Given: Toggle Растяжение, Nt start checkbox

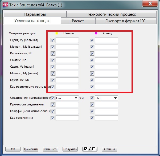Looking at the screenshot, I should pyautogui.click(x=53, y=54).
